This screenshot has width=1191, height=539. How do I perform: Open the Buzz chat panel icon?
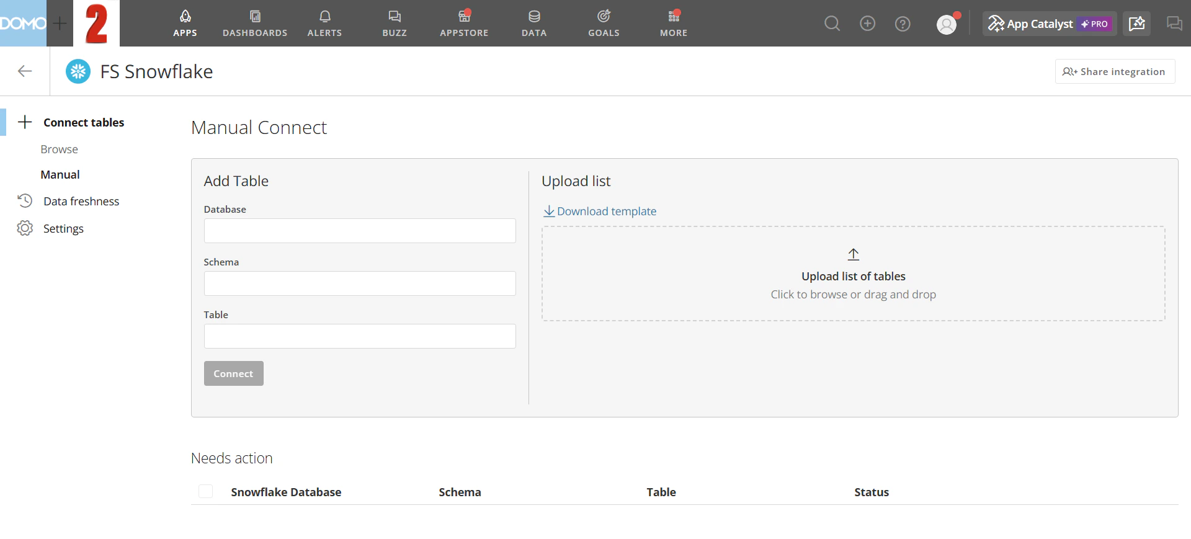[x=1174, y=24]
